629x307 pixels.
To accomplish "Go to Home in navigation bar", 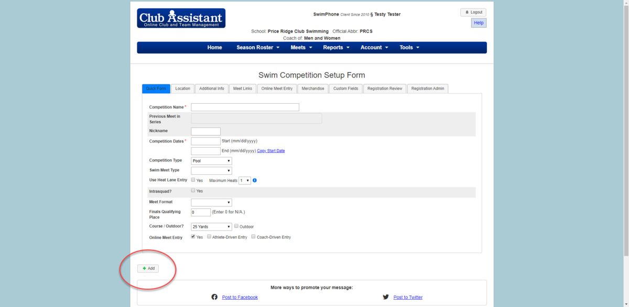I will click(214, 48).
